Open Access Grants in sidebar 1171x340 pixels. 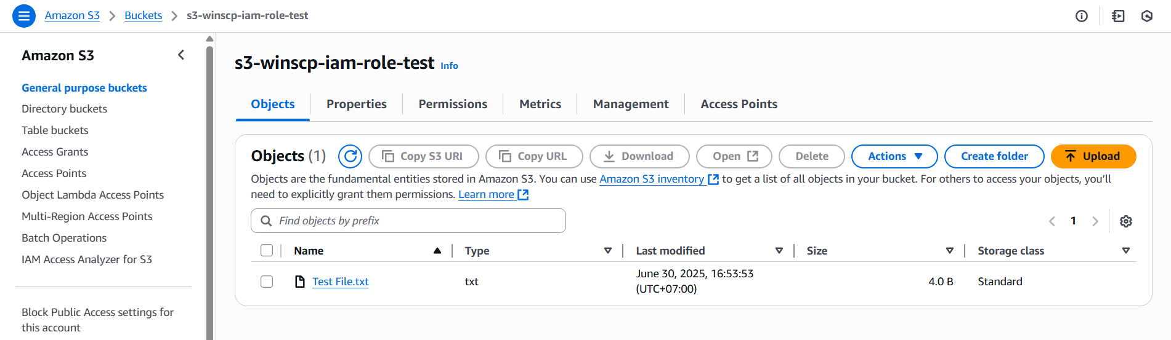point(55,152)
